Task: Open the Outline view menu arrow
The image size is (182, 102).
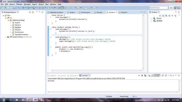Action: (179, 15)
